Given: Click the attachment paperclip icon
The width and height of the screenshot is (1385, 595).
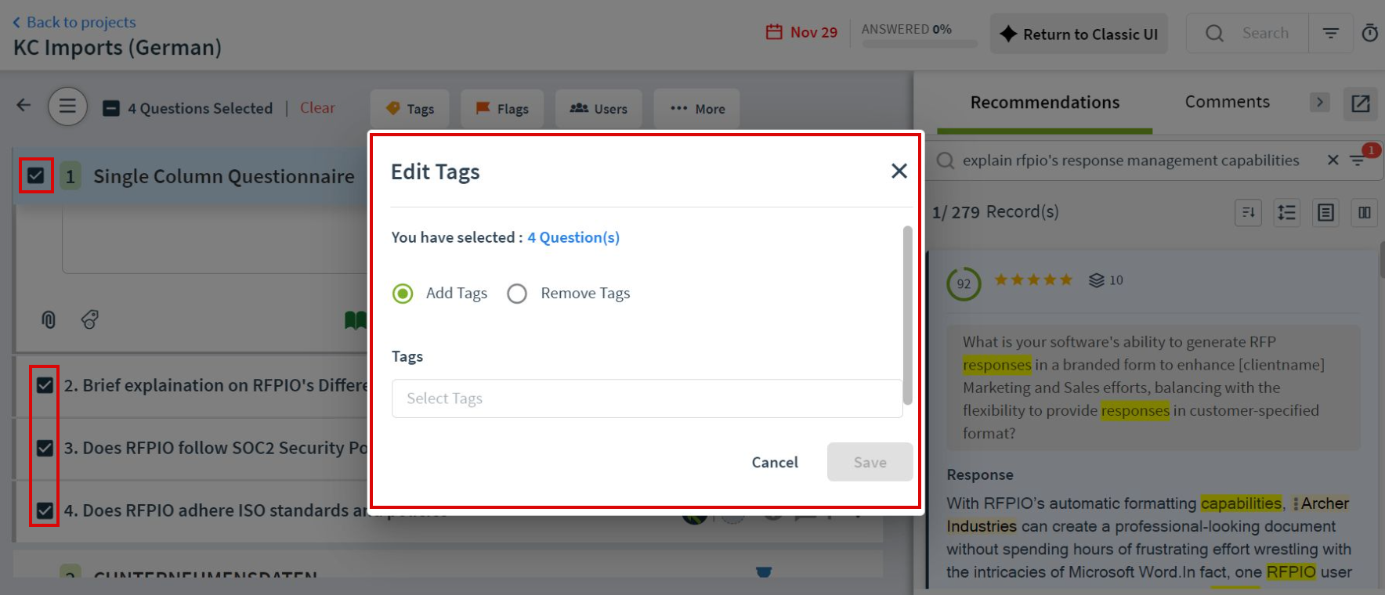Looking at the screenshot, I should click(49, 319).
